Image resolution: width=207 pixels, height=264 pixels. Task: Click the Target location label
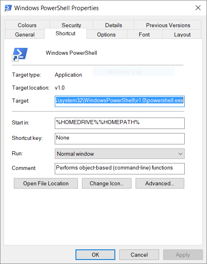[31, 88]
